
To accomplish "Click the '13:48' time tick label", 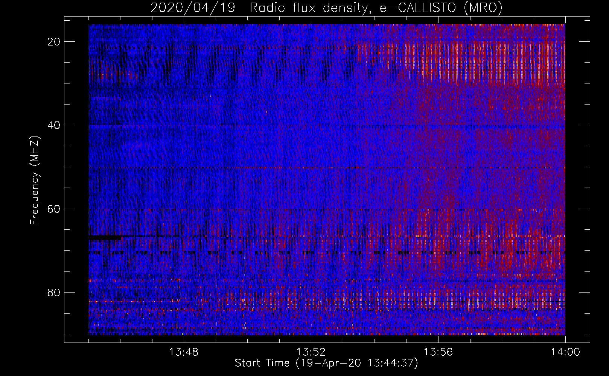I will point(184,352).
